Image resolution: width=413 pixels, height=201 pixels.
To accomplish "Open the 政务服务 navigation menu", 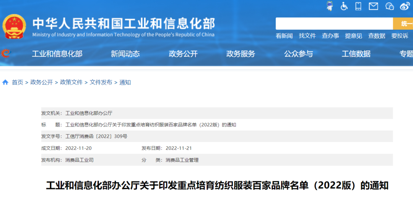I will point(241,54).
